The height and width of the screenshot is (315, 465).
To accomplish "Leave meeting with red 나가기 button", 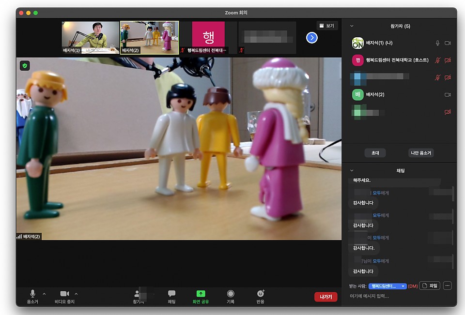I will click(x=325, y=297).
